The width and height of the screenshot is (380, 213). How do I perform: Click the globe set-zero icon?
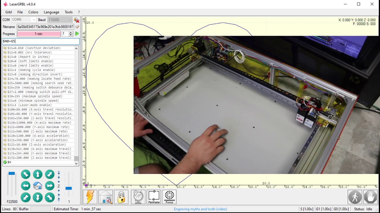pyautogui.click(x=138, y=197)
